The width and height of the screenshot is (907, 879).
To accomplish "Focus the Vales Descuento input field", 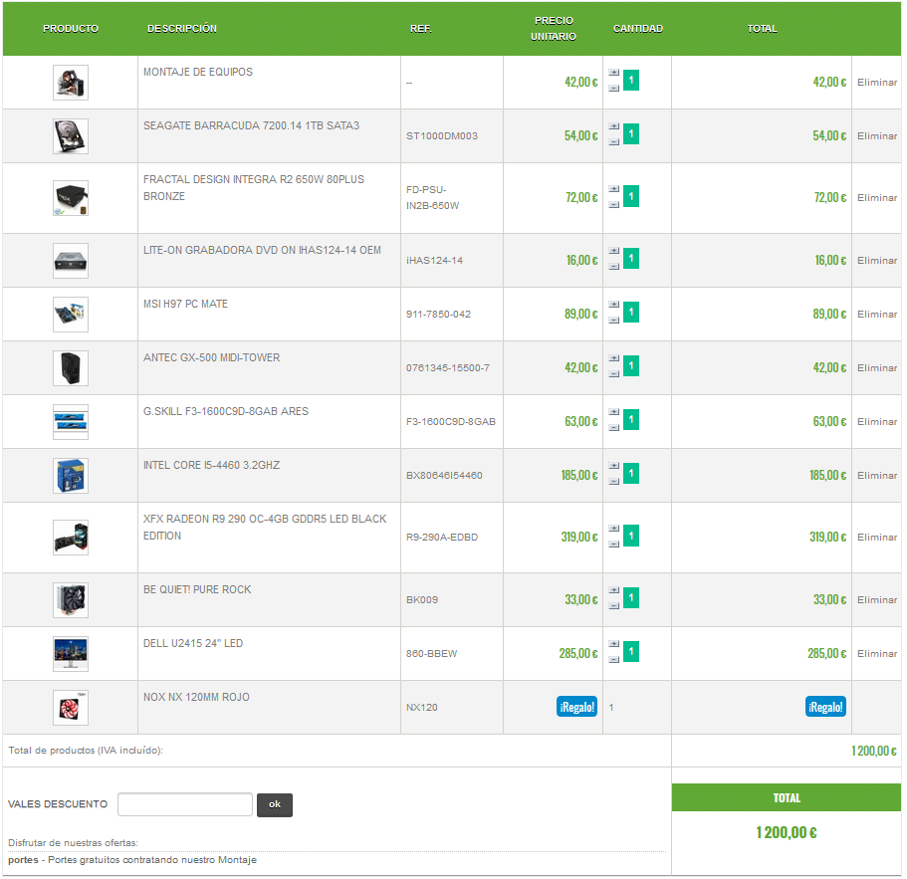I will [x=185, y=804].
